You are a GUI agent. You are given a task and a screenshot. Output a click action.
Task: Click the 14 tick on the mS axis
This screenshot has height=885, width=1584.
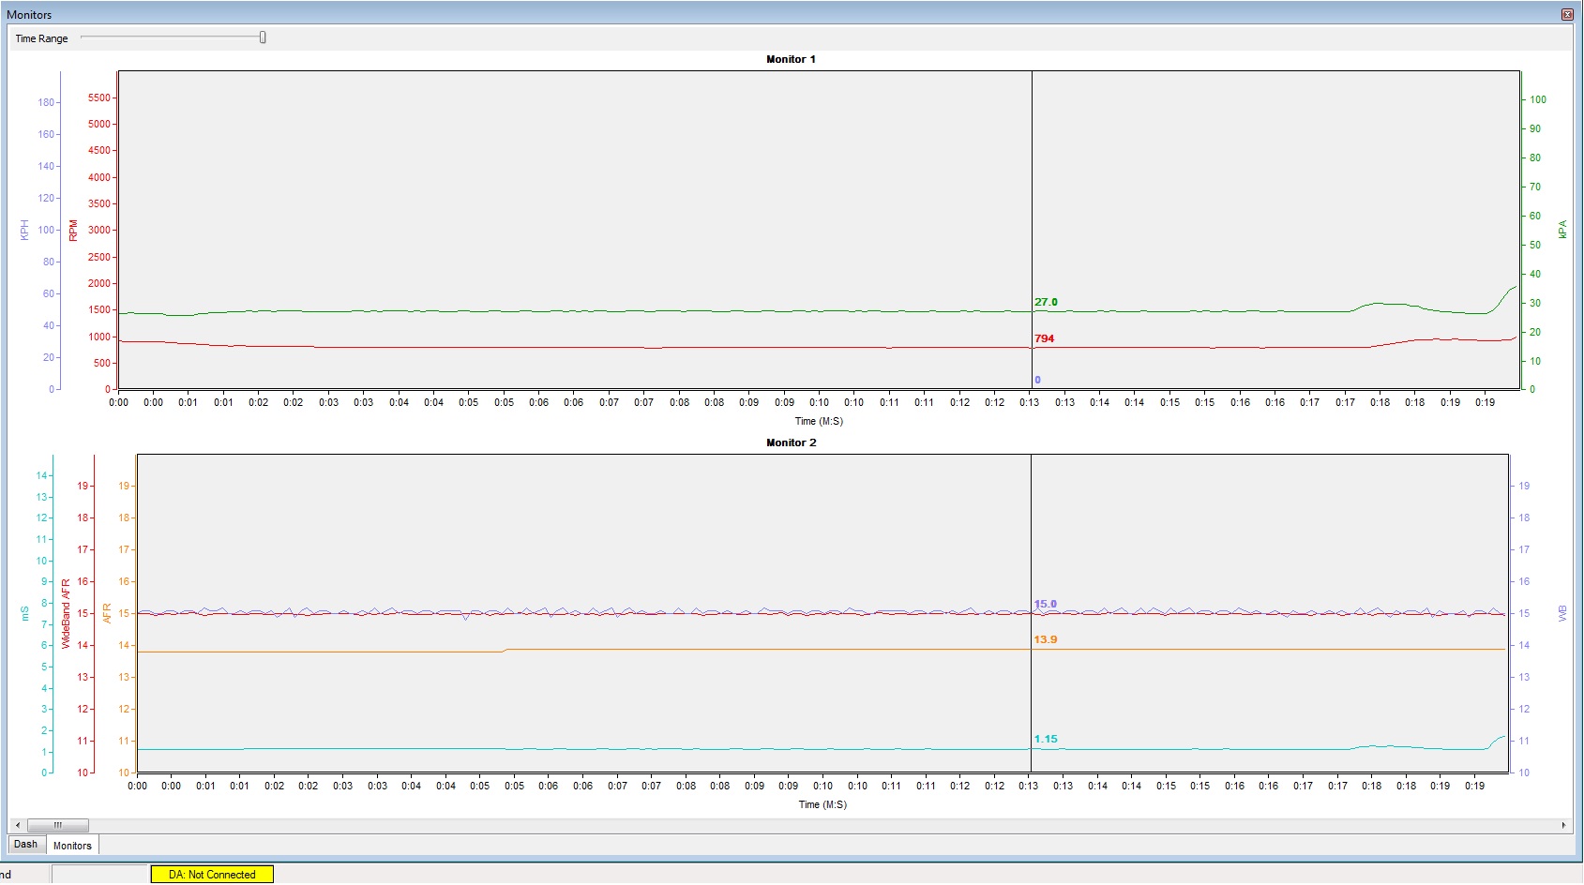pos(41,475)
